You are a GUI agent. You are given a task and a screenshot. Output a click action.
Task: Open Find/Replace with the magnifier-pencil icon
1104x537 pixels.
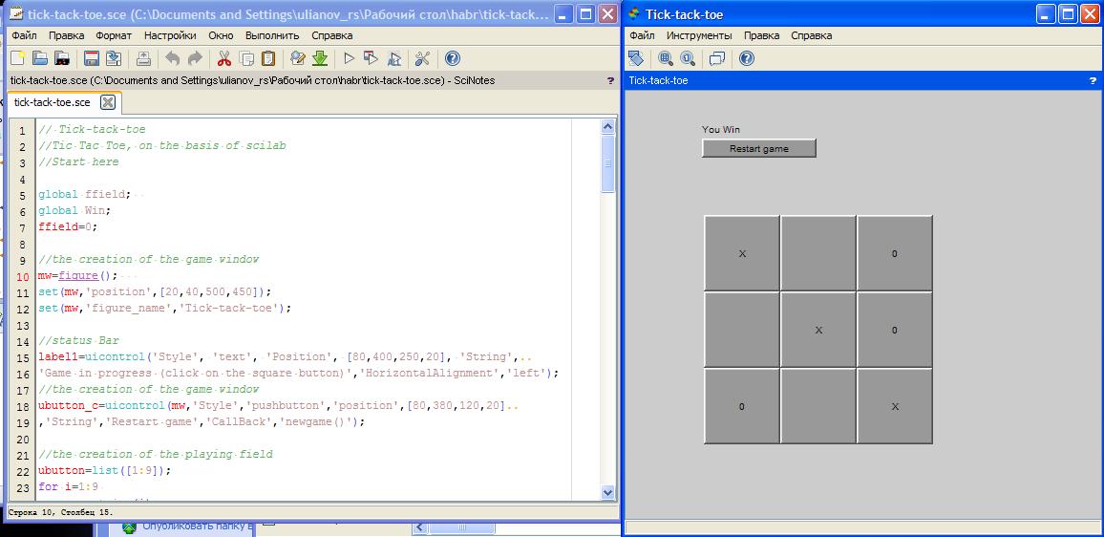298,57
